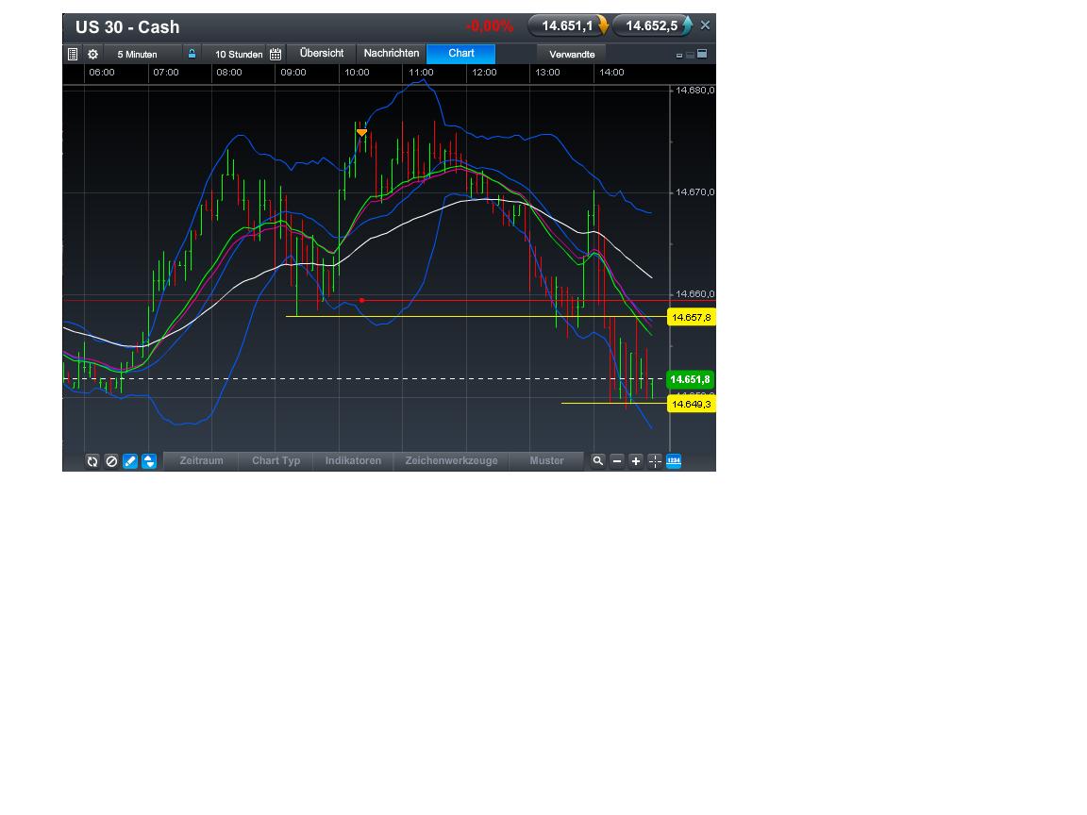Open the Zeitraum menu
Viewport: 1087px width, 815px height.
point(201,460)
